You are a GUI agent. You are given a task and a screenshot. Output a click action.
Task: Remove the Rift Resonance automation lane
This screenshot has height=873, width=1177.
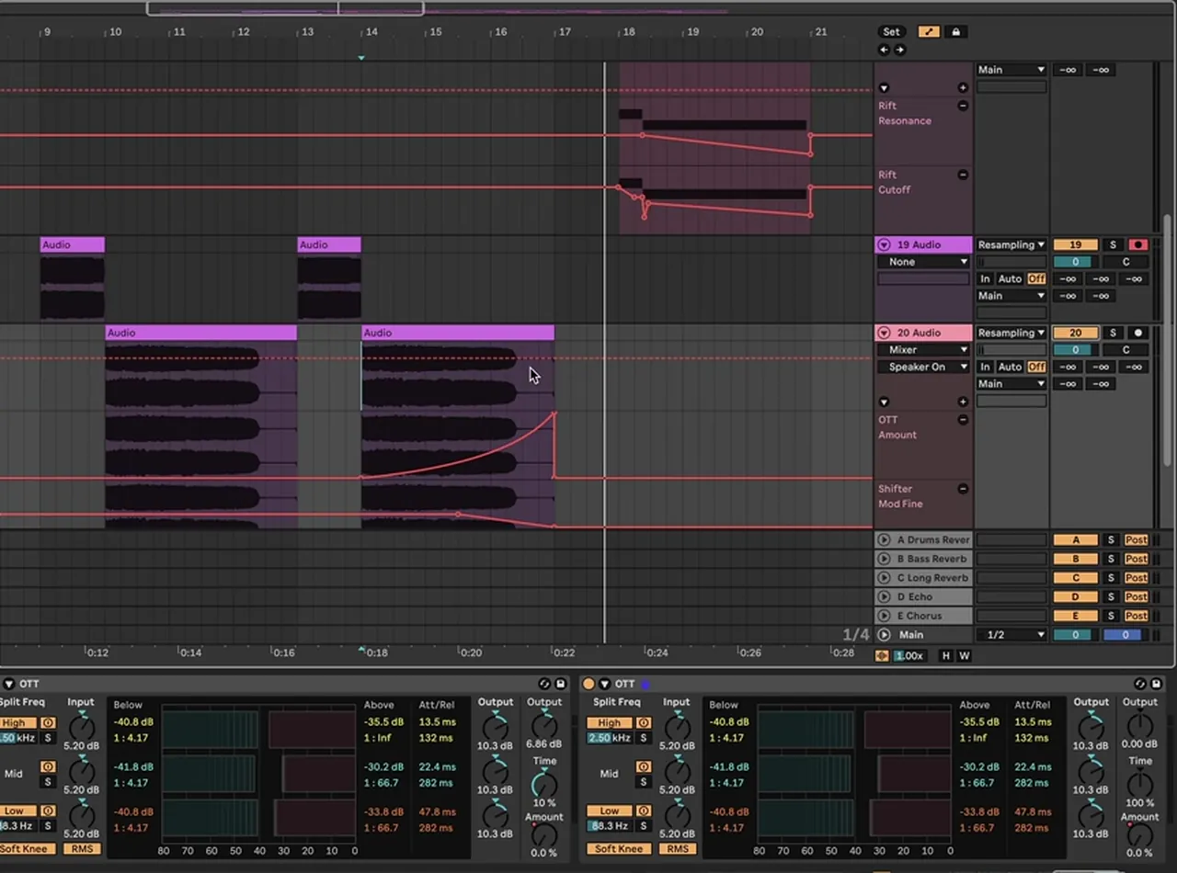tap(963, 106)
